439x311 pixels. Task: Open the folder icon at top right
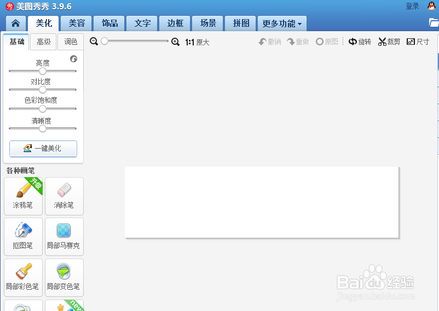coord(434,22)
